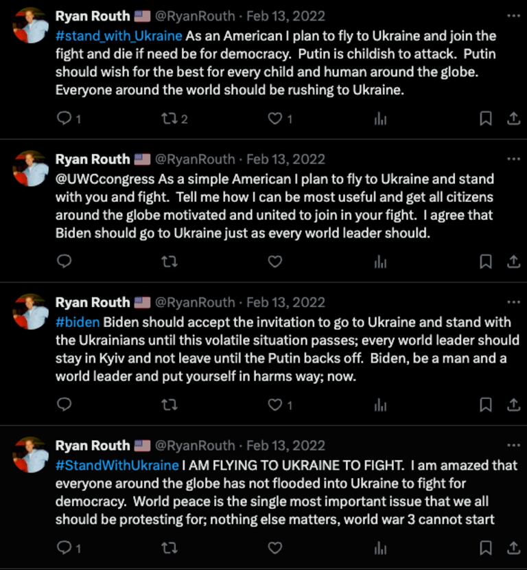This screenshot has width=527, height=570.
Task: Share the #StandWithUkraine tweet
Action: [513, 547]
